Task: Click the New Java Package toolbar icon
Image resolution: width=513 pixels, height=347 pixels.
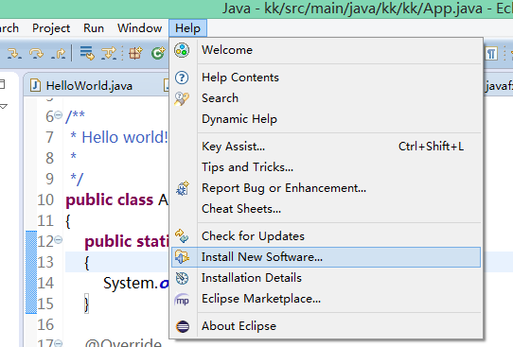Action: [135, 53]
